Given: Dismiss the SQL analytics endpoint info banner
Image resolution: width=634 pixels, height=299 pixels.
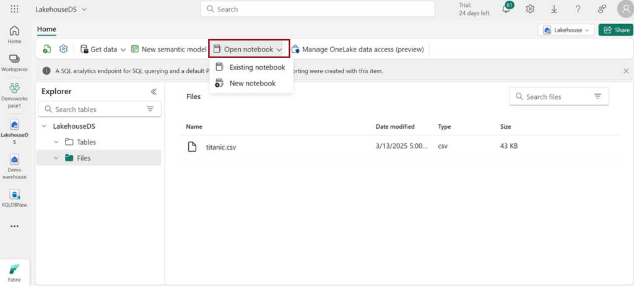Looking at the screenshot, I should 626,71.
